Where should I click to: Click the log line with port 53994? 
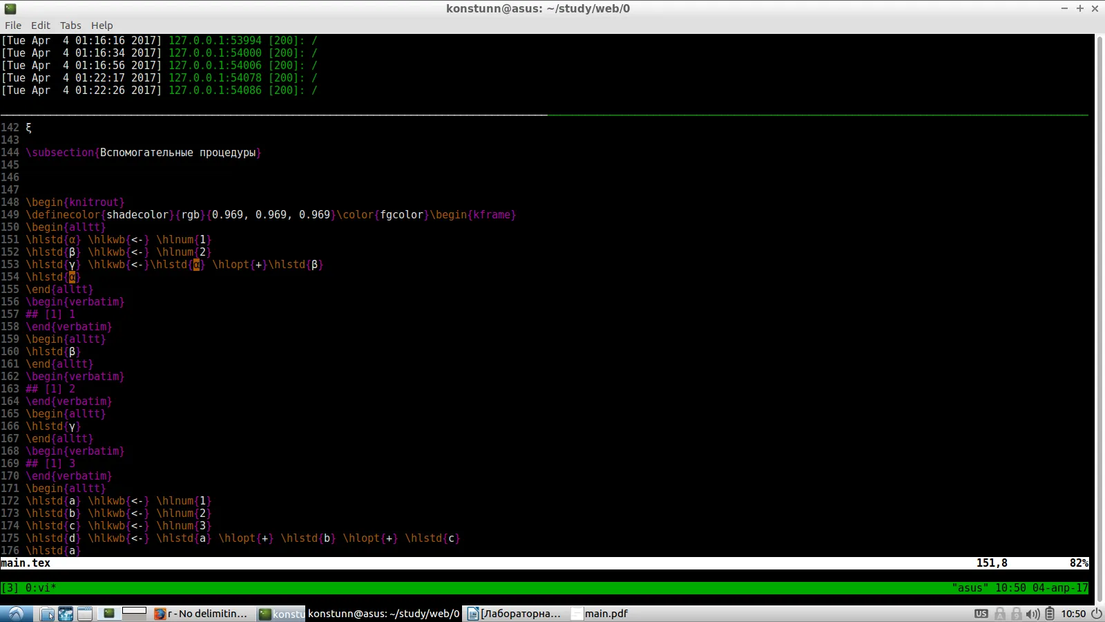160,41
